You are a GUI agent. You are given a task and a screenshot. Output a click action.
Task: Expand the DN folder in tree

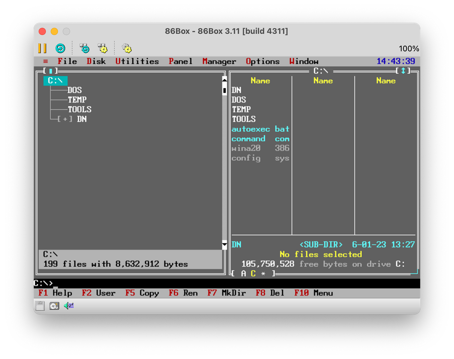click(65, 119)
